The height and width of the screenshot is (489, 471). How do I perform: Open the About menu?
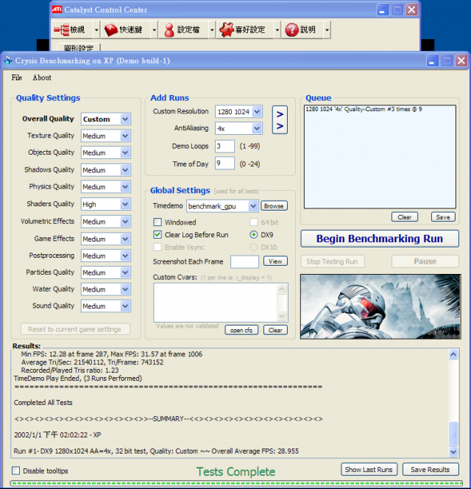[x=42, y=77]
